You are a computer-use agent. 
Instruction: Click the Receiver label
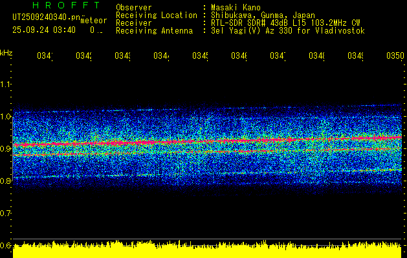tap(134, 23)
